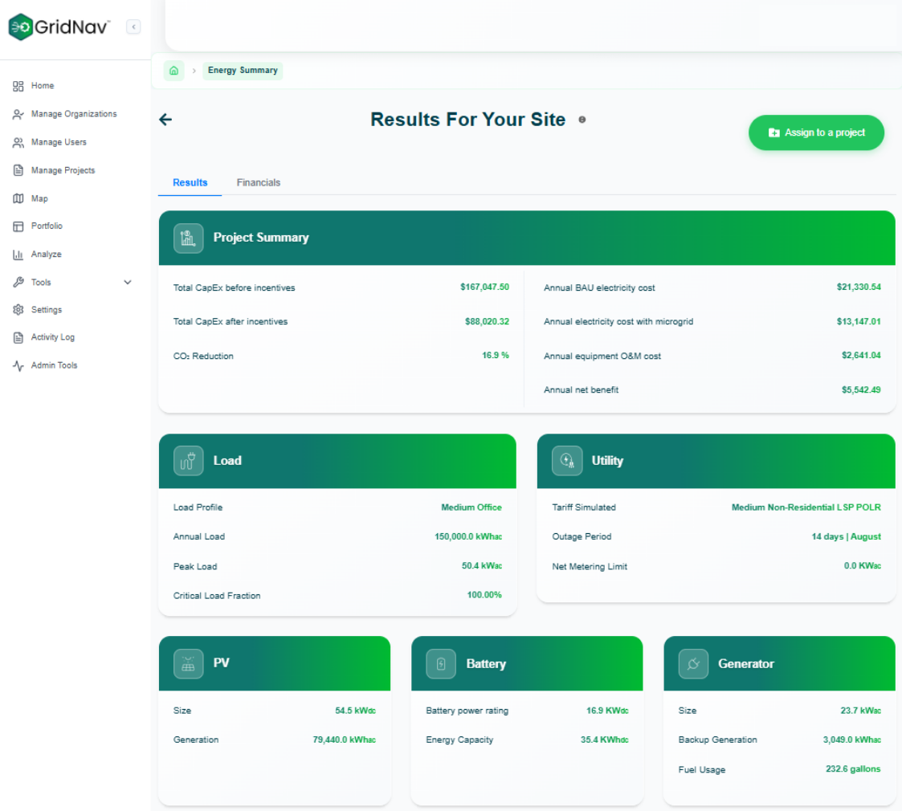Select the Results tab
This screenshot has height=811, width=902.
[x=190, y=182]
